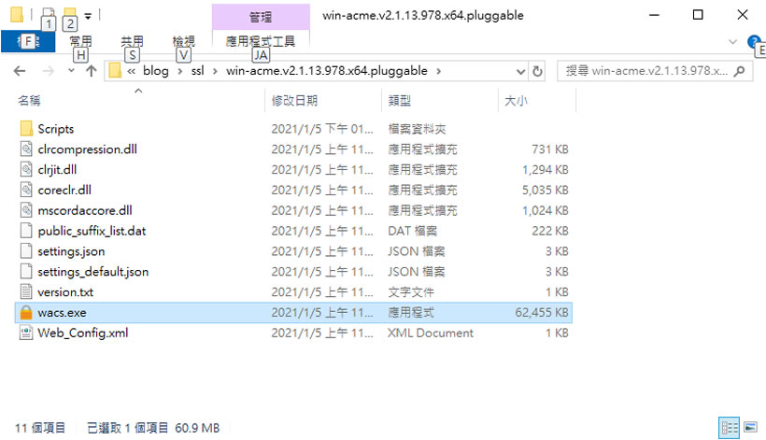
Task: Select the file name Web_Config.xml
Action: coord(83,334)
